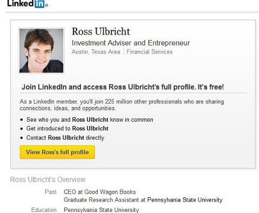Click the LinkedIn logo at top
The height and width of the screenshot is (213, 259).
(28, 4)
